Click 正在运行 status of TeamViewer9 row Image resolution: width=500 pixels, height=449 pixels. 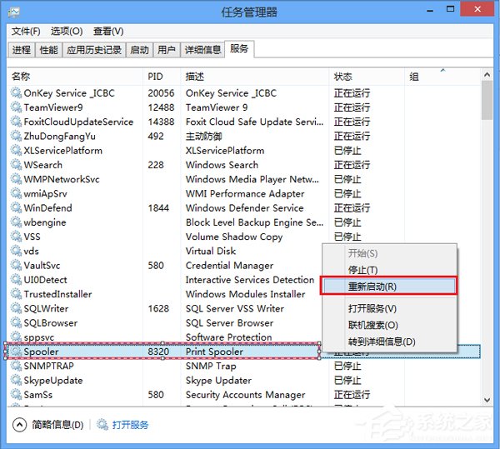(352, 107)
